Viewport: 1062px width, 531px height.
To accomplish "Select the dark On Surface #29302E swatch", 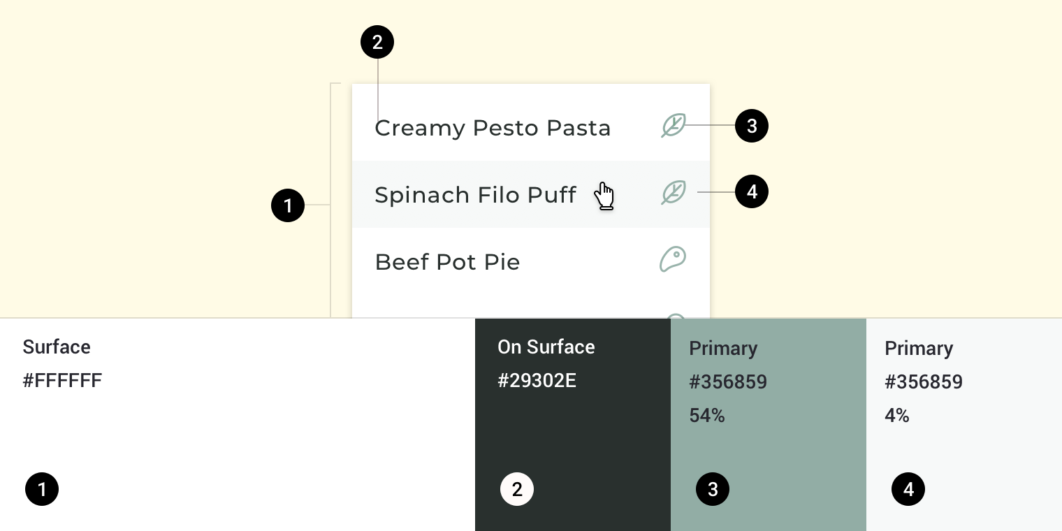I will 573,419.
